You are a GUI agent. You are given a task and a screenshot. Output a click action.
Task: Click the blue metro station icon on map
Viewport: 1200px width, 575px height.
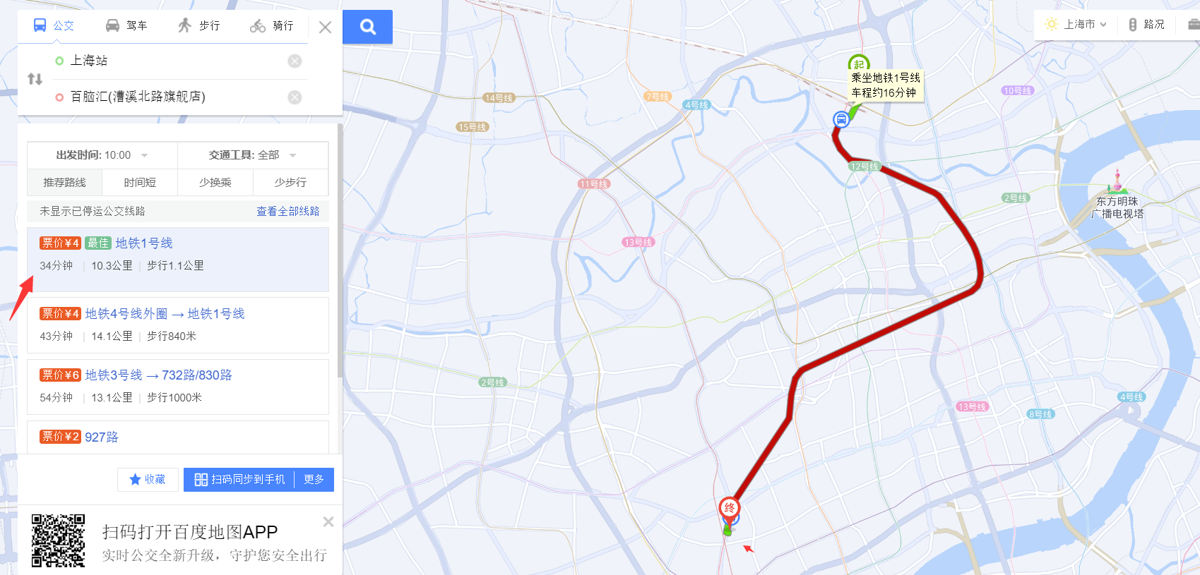point(841,119)
